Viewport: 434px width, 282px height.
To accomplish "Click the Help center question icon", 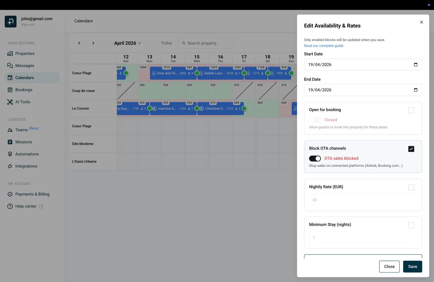I will pos(10,206).
